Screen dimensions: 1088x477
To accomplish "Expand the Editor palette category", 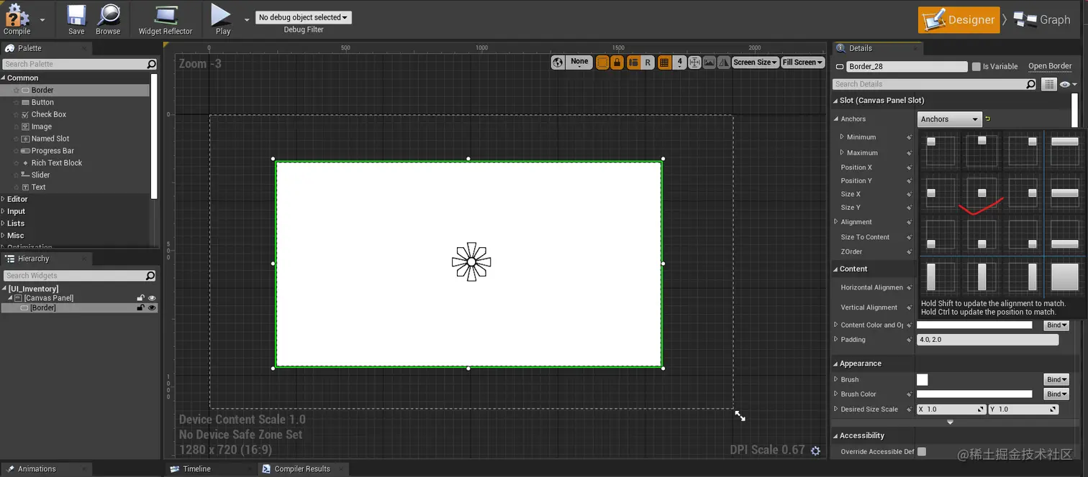I will point(4,199).
